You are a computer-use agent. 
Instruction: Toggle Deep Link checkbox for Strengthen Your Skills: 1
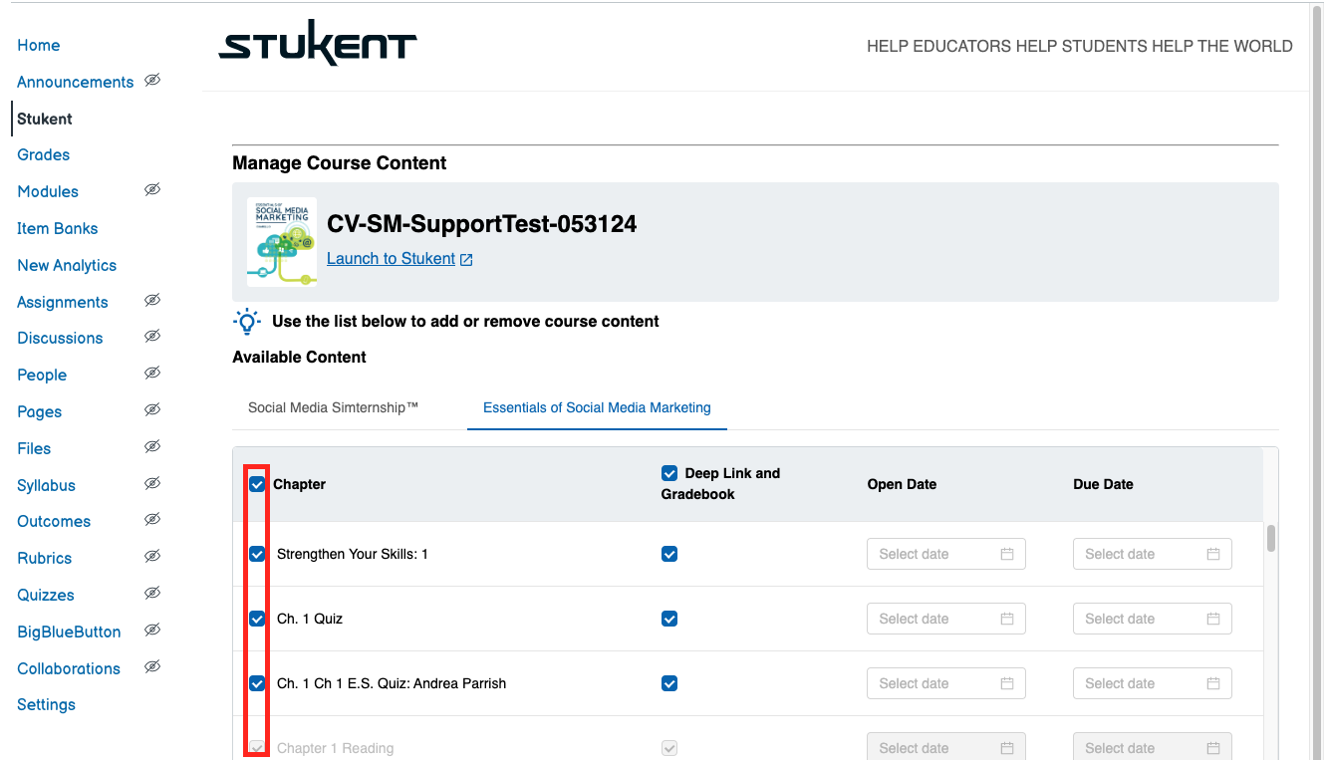[669, 554]
